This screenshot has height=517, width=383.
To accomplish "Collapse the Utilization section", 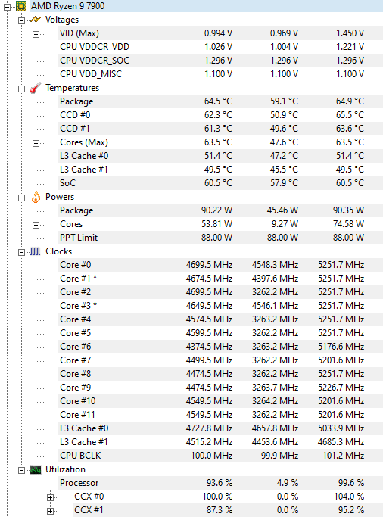I will pyautogui.click(x=21, y=470).
